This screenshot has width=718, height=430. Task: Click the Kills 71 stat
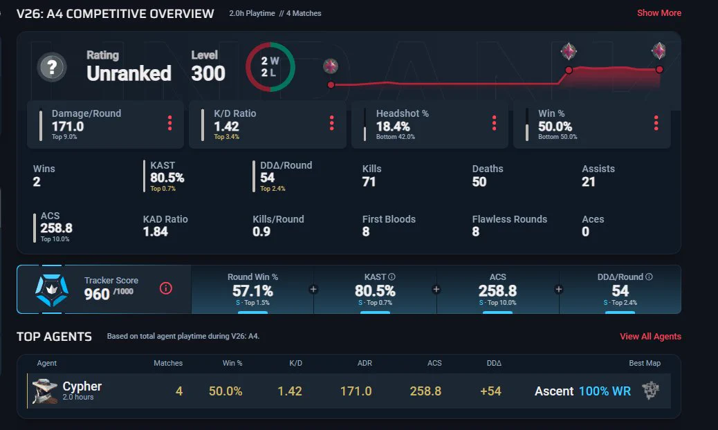372,176
